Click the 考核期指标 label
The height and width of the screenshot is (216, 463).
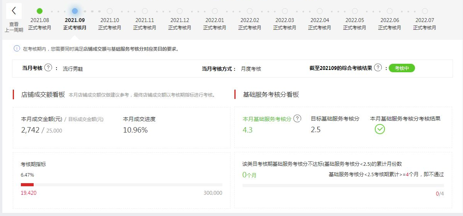[x=33, y=164]
